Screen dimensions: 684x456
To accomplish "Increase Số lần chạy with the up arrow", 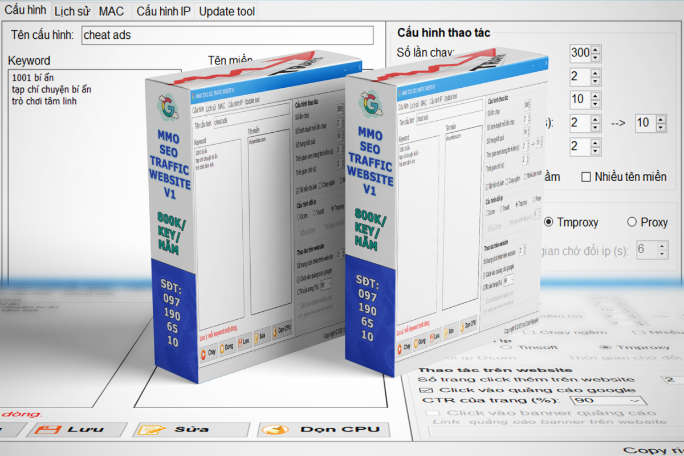I will tap(595, 50).
